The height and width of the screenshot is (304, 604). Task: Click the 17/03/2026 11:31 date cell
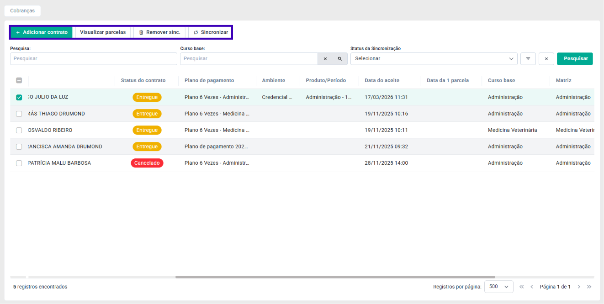pyautogui.click(x=386, y=97)
